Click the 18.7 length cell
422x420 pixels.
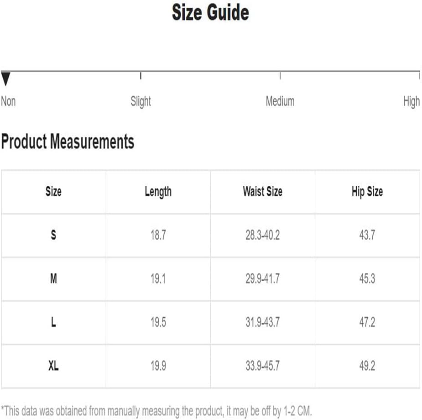[158, 235]
